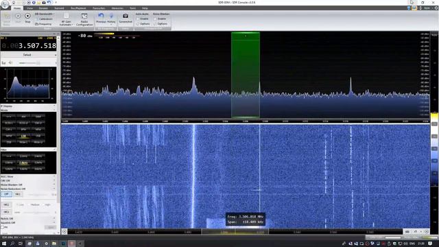Click the audio spectrum mini display

(28, 85)
